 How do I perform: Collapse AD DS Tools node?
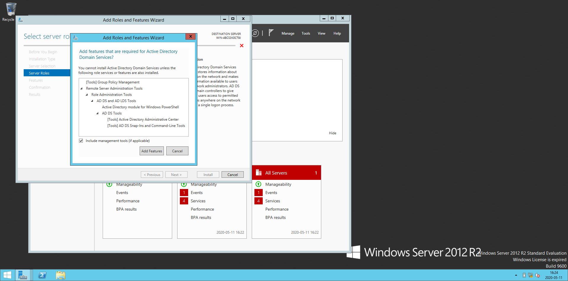click(x=98, y=113)
